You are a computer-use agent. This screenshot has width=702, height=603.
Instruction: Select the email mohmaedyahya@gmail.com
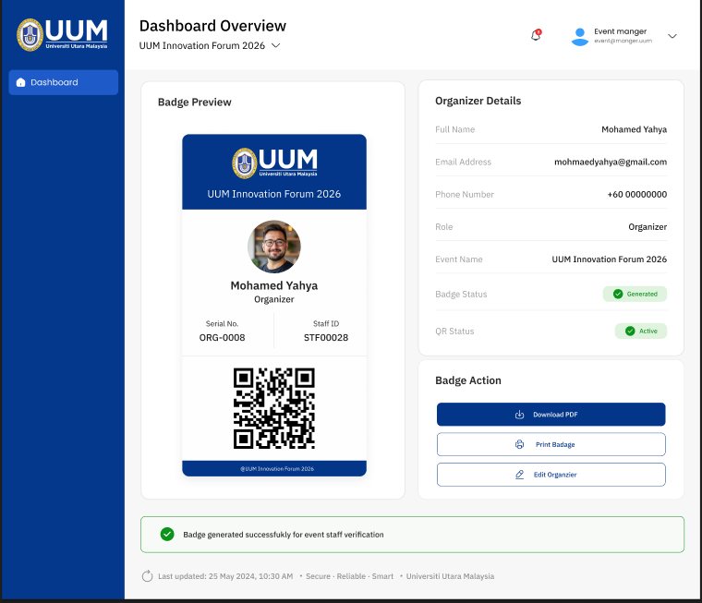point(611,162)
